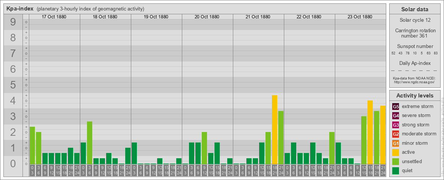Screen dimensions: 444x180
Task: Click the Carrington rotation number 361 text
Action: (415, 33)
